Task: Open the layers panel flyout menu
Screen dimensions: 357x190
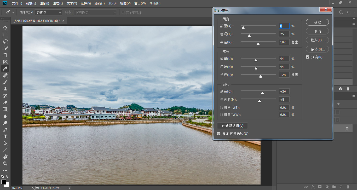Action: pyautogui.click(x=354, y=97)
